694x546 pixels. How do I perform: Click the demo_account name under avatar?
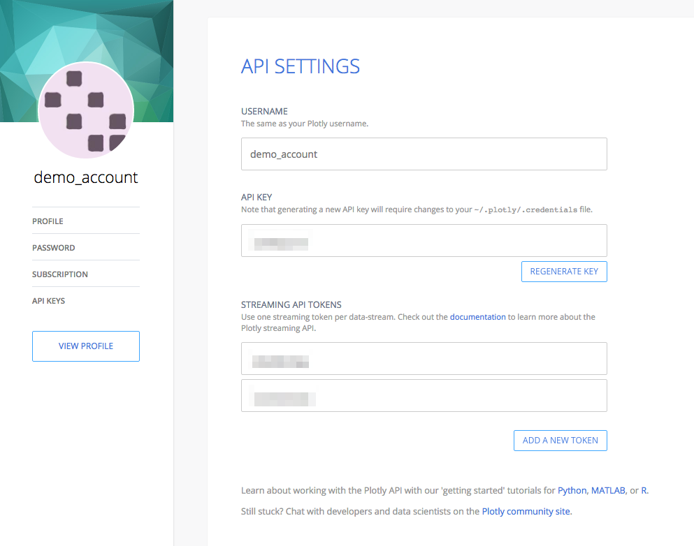coord(86,177)
